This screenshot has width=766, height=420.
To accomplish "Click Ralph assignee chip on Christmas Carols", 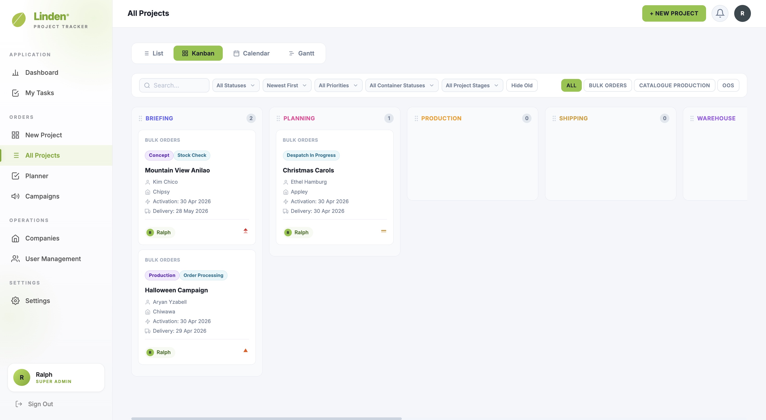I will tap(298, 233).
